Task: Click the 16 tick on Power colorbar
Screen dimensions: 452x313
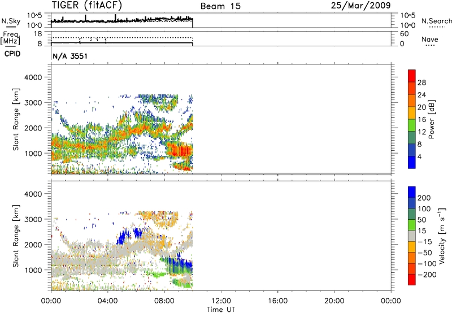Action: click(421, 120)
